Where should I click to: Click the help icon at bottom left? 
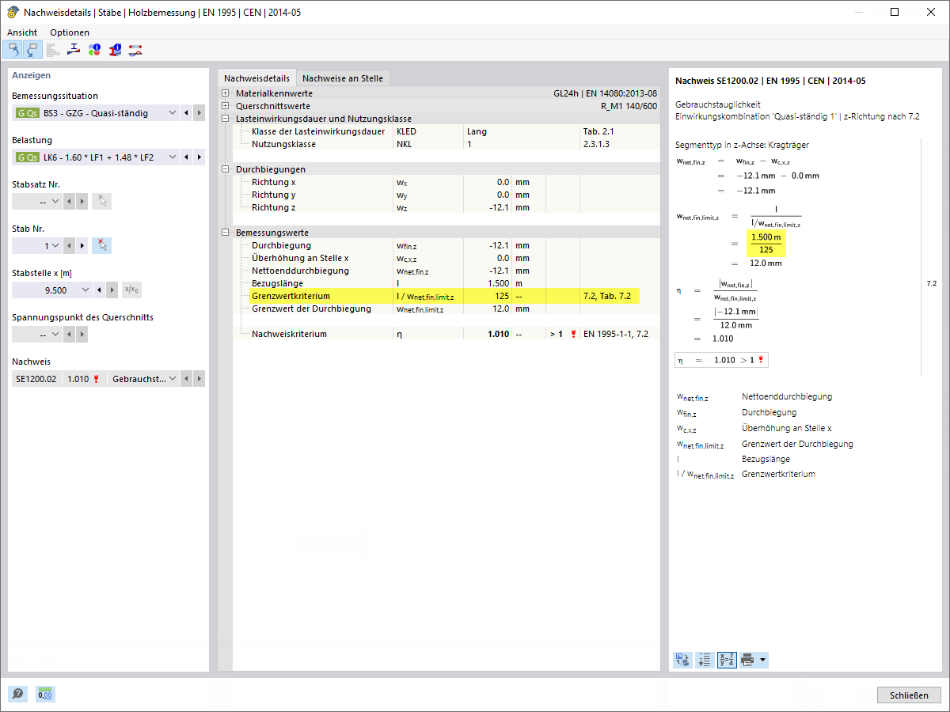(x=17, y=694)
